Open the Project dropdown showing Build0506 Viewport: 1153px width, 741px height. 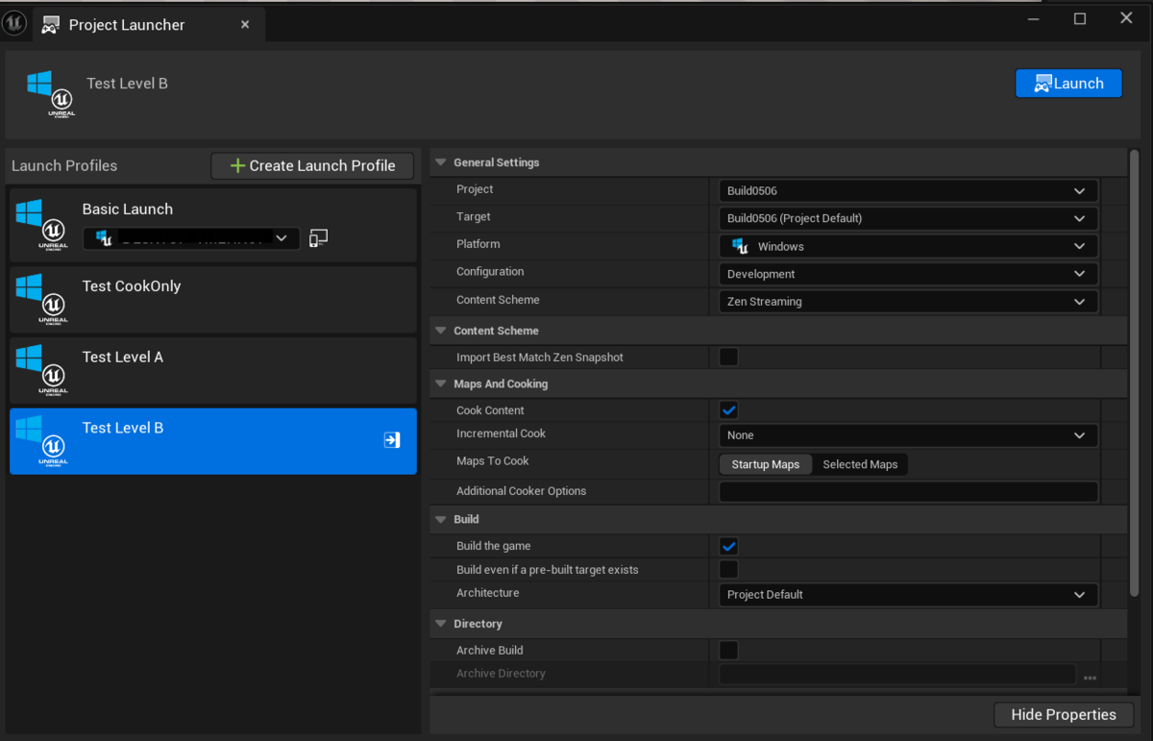coord(908,190)
